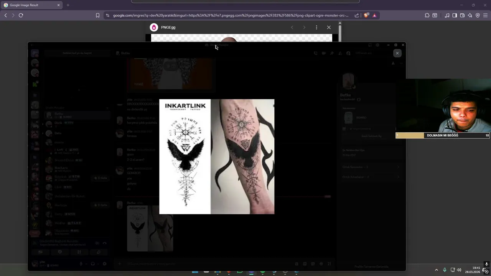Open the Brave Rewards triangle icon
This screenshot has height=276, width=491.
click(x=374, y=15)
